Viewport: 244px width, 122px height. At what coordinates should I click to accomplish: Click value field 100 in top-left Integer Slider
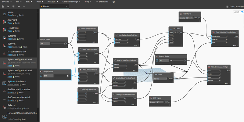[x=45, y=44]
